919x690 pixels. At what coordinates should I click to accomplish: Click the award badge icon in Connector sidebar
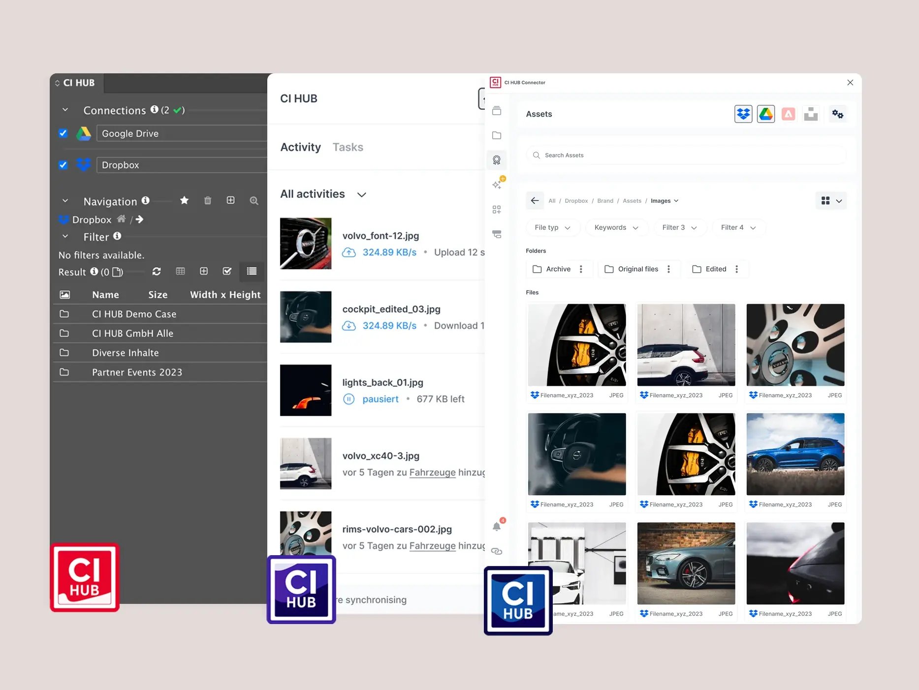pos(497,160)
